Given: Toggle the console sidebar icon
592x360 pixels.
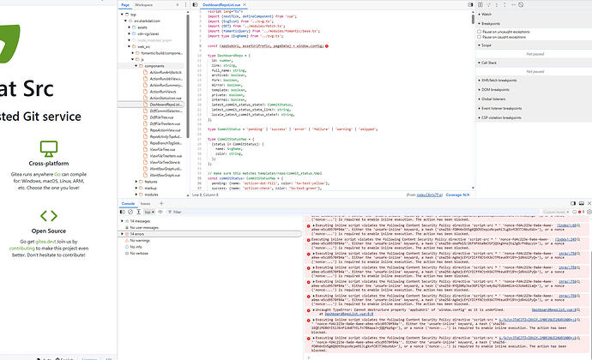Looking at the screenshot, I should point(123,212).
